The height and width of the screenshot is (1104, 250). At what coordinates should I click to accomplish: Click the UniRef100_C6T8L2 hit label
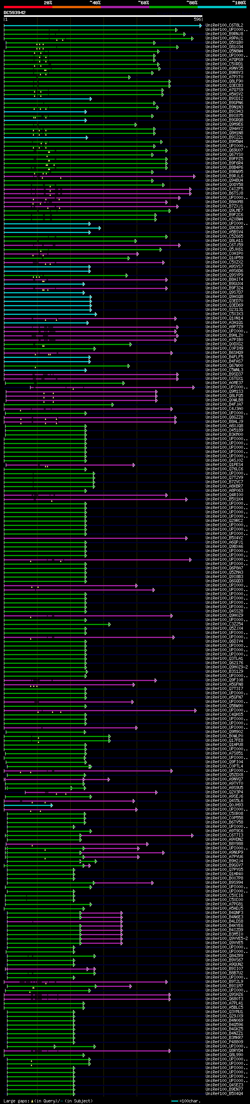224,25
